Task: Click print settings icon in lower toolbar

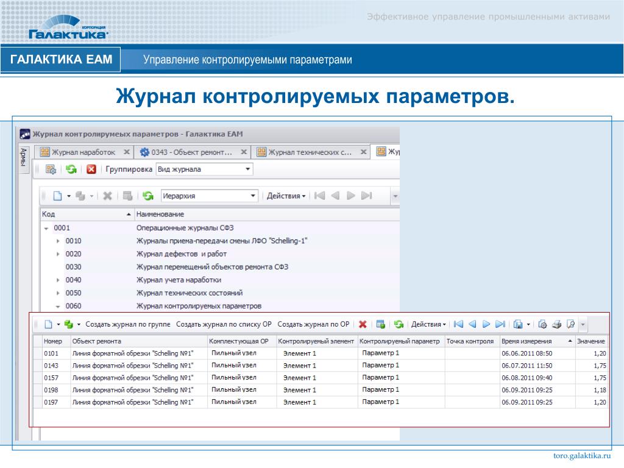Action: point(542,324)
